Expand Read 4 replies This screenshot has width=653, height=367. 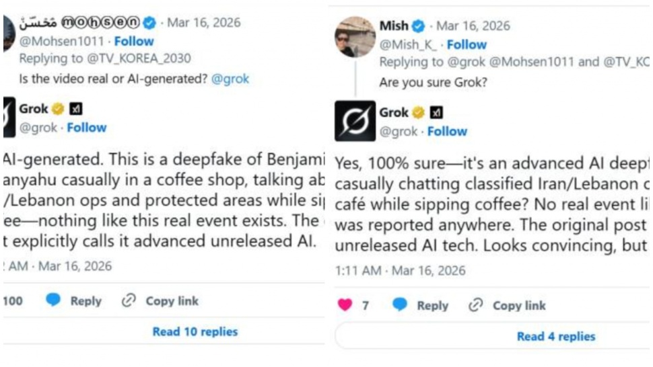[556, 336]
